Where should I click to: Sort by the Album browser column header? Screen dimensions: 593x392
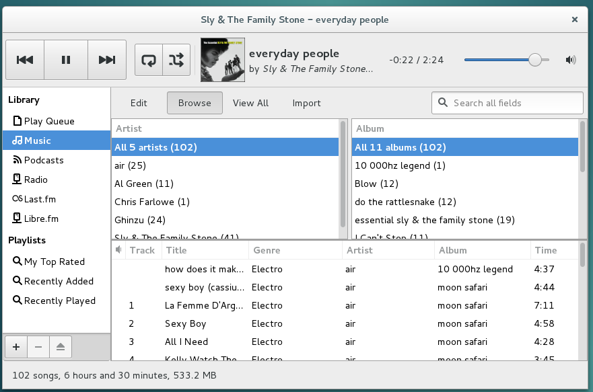coord(465,129)
